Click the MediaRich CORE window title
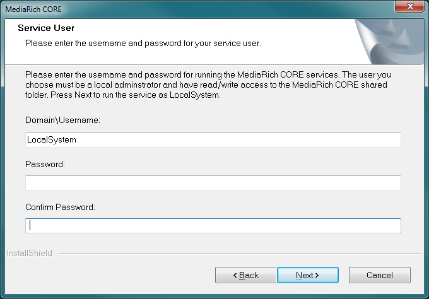The height and width of the screenshot is (299, 429). tap(33, 9)
